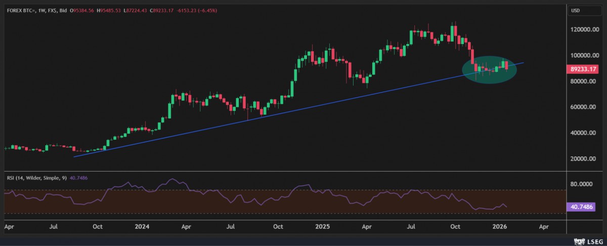Click the 100000.00 price axis label
This screenshot has width=607, height=246.
point(581,56)
